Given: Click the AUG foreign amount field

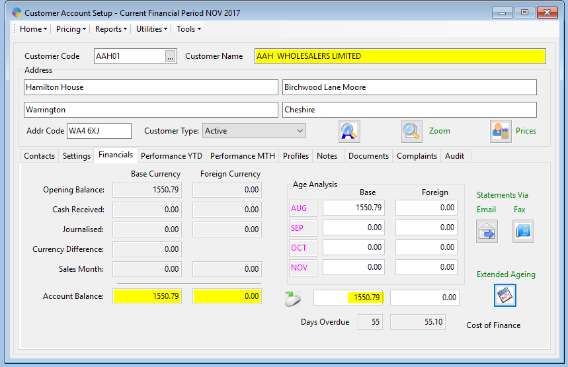Looking at the screenshot, I should (426, 208).
